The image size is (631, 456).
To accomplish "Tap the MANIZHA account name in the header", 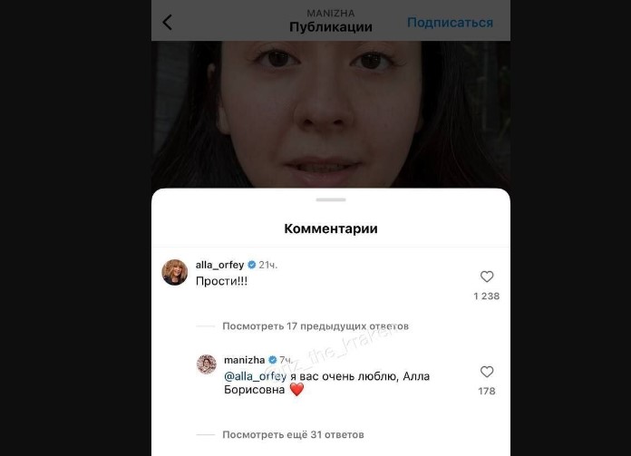I will point(331,14).
